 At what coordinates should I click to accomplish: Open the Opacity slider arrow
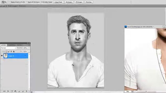(x=29, y=48)
